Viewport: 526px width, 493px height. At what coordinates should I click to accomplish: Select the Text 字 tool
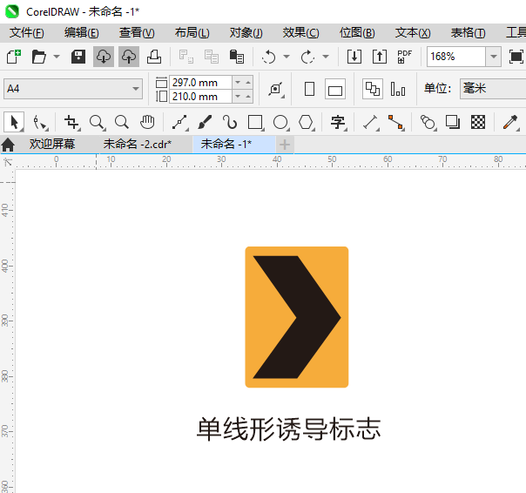(338, 122)
